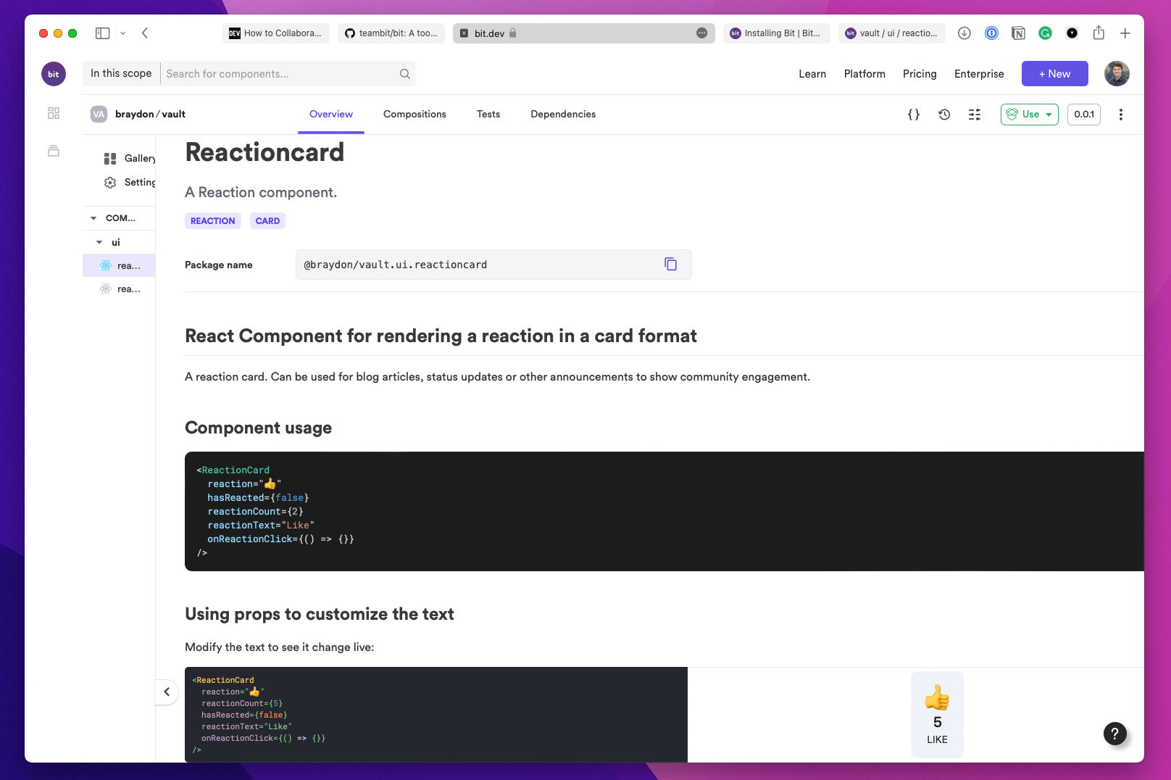Click the @braydon/vault.ui.reactioncard package text

click(396, 265)
